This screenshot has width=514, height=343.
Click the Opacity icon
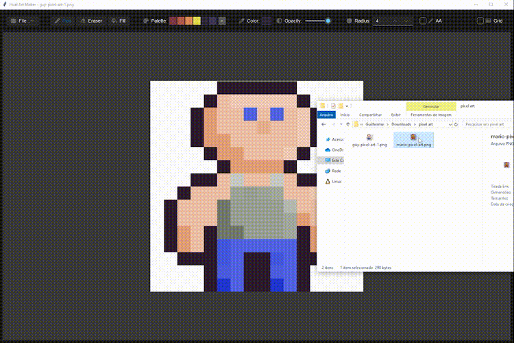tap(280, 21)
